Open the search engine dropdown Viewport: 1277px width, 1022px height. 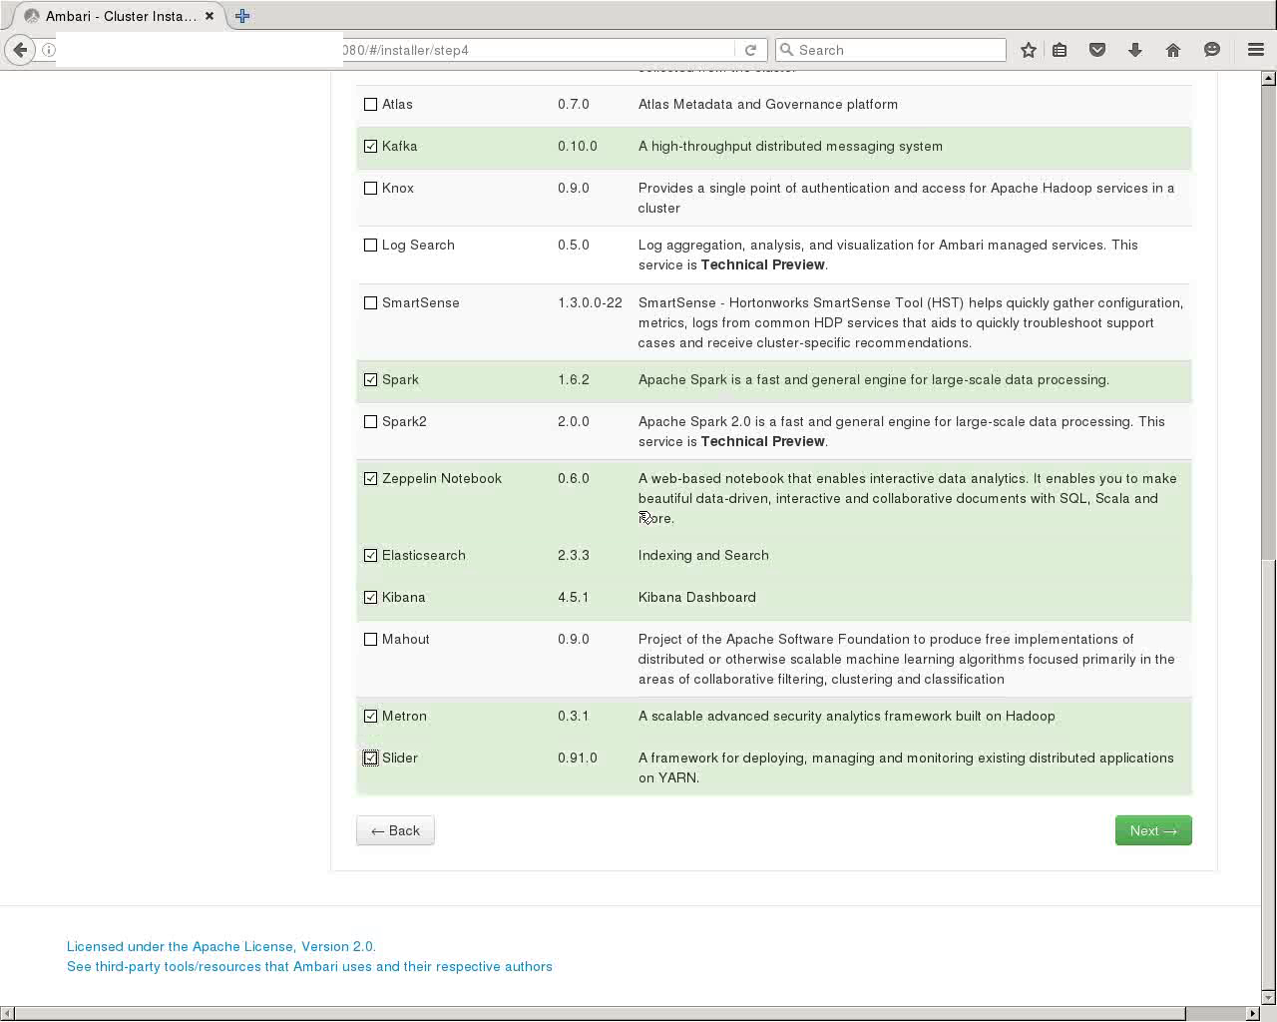point(788,49)
